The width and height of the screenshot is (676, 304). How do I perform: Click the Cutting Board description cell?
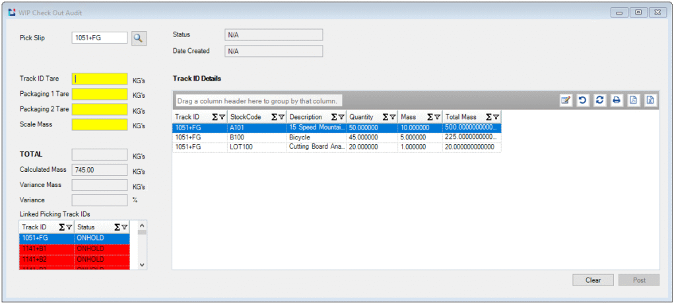(317, 147)
